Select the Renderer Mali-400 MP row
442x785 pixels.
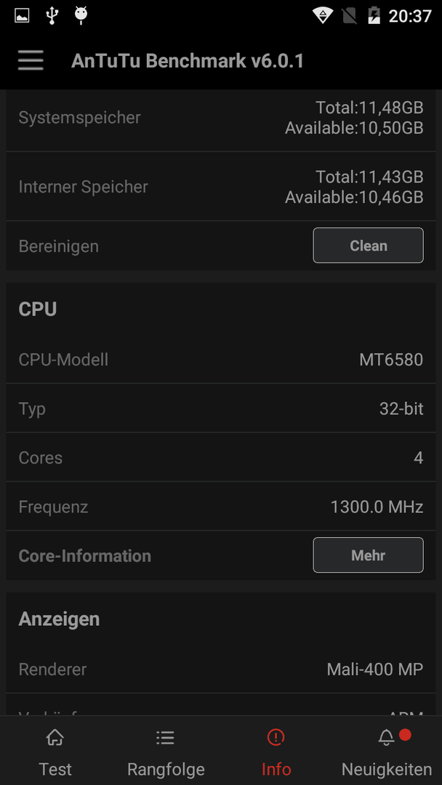click(x=221, y=669)
